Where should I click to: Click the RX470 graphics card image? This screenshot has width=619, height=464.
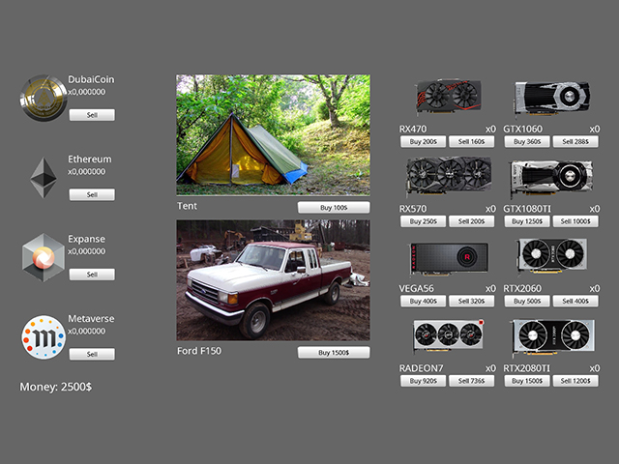[449, 96]
